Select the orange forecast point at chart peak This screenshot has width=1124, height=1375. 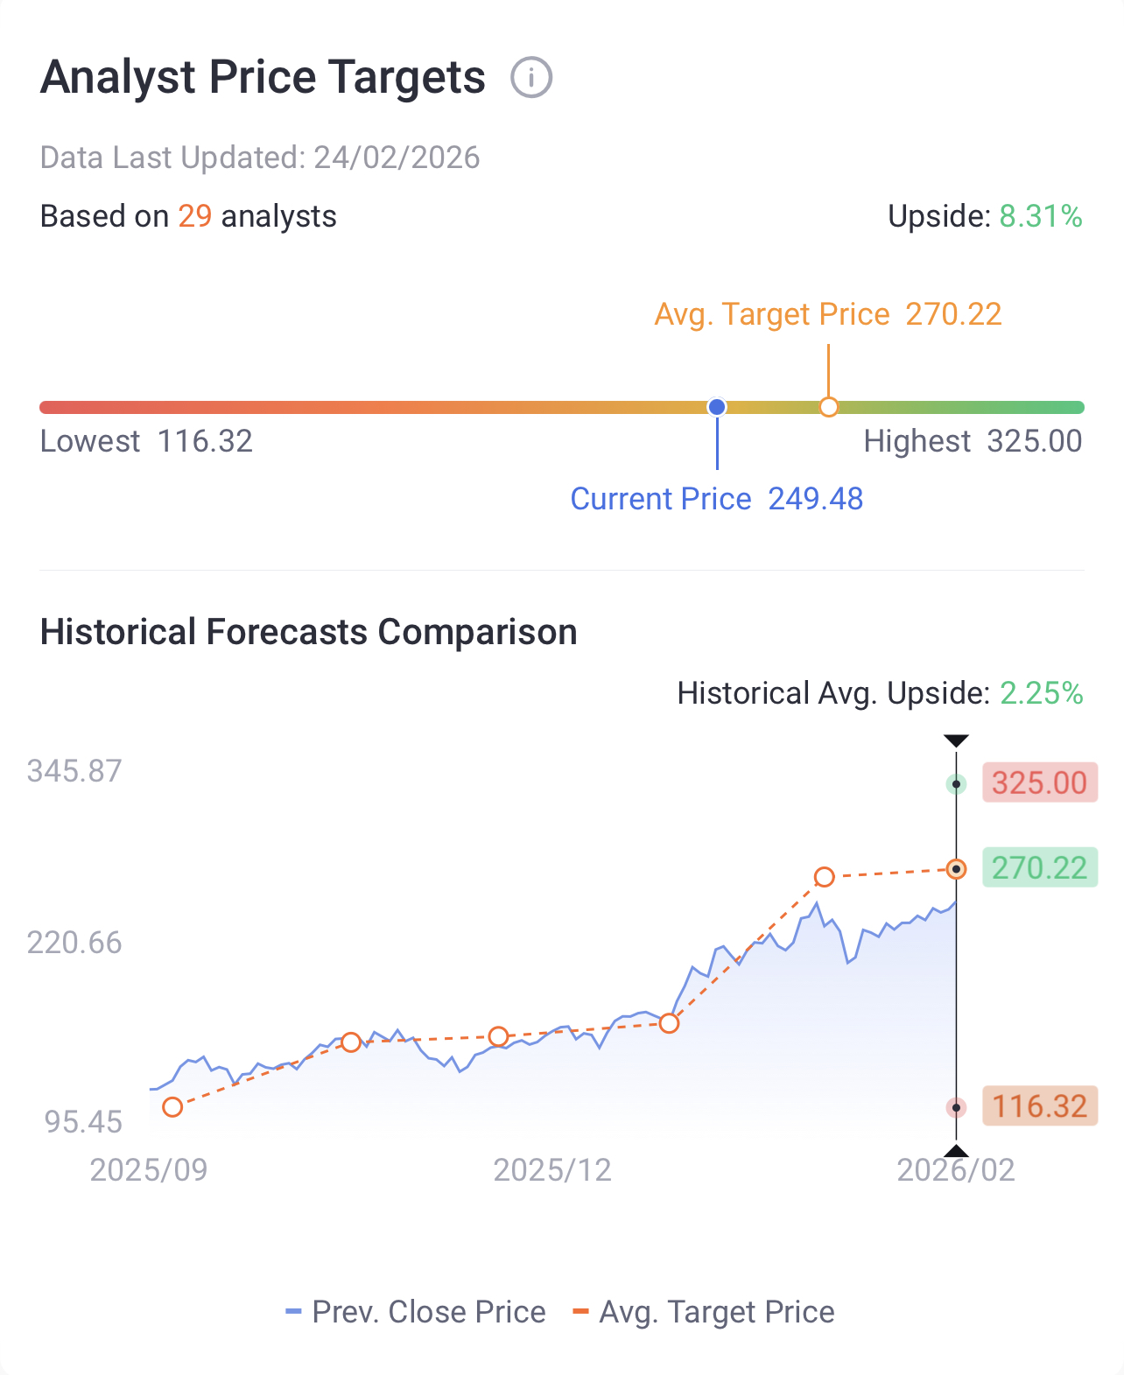click(x=825, y=877)
